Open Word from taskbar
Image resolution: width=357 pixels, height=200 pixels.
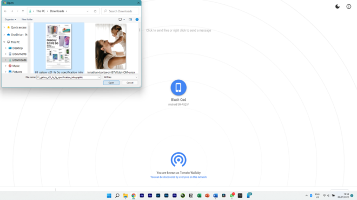215,196
